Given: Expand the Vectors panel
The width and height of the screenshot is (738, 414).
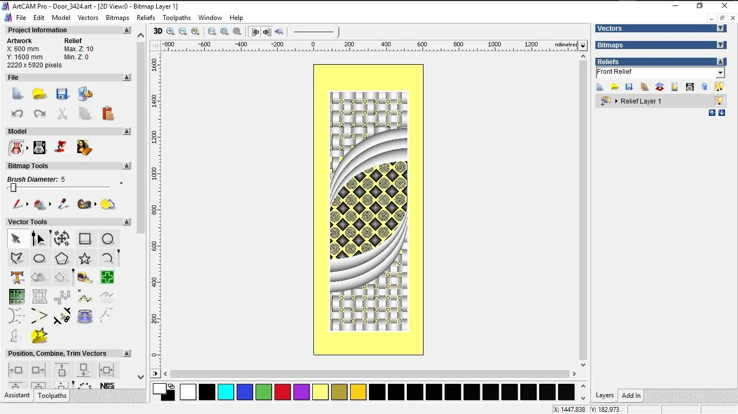Looking at the screenshot, I should [x=720, y=29].
